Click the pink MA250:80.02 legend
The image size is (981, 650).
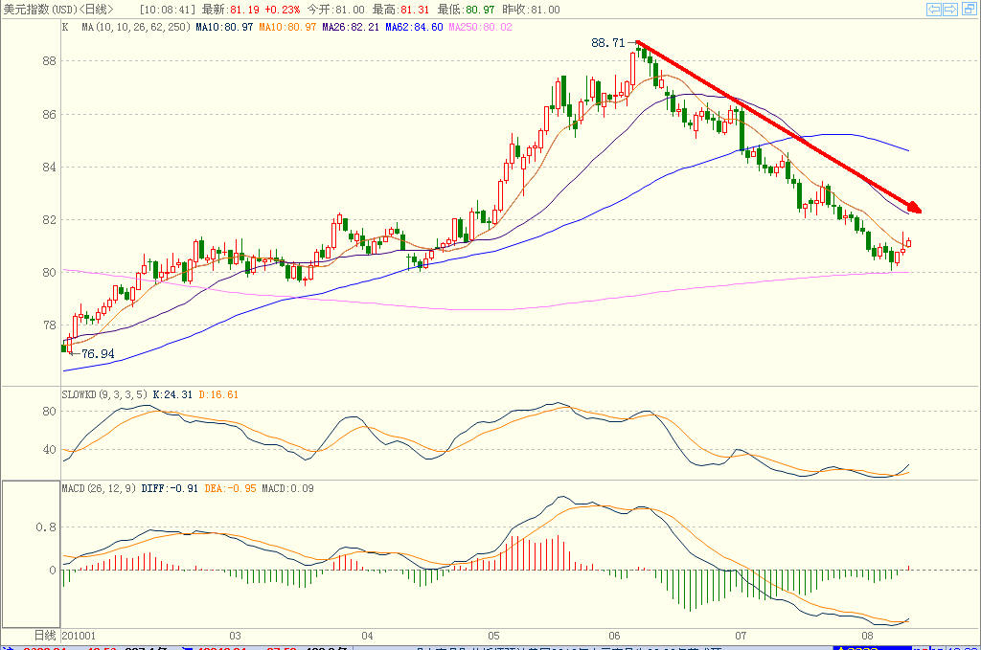[481, 27]
